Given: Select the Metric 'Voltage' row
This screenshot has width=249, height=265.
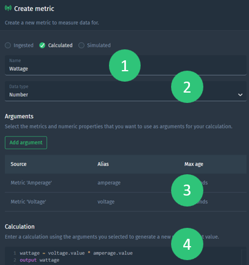Looking at the screenshot, I should (125, 202).
